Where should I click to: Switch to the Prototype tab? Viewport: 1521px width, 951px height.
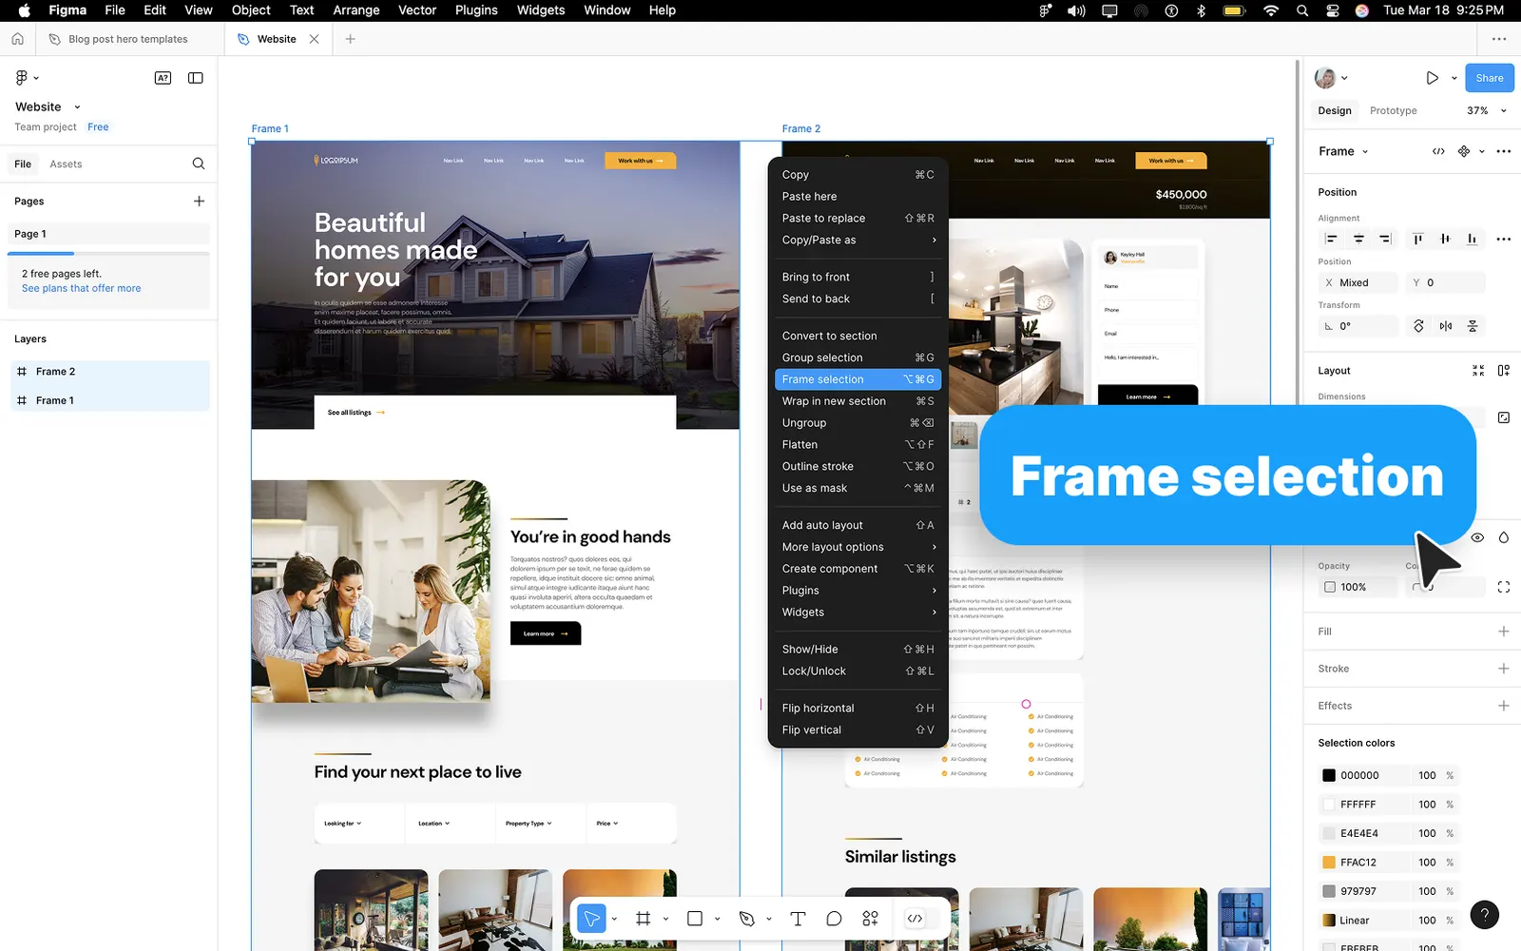pyautogui.click(x=1393, y=110)
